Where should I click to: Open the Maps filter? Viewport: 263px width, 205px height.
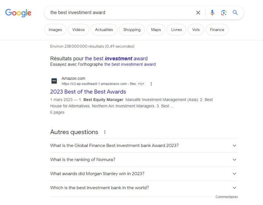(156, 30)
